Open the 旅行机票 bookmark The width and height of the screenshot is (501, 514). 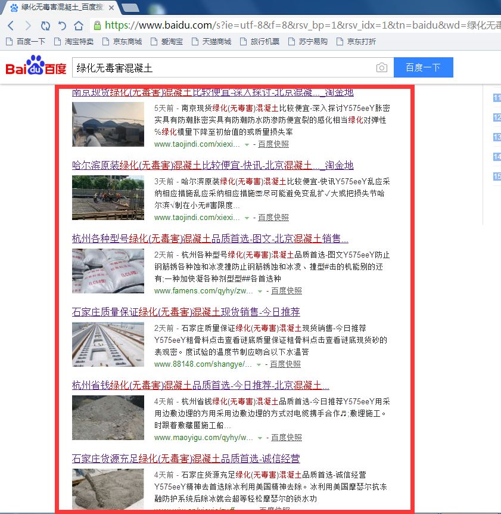click(x=260, y=42)
